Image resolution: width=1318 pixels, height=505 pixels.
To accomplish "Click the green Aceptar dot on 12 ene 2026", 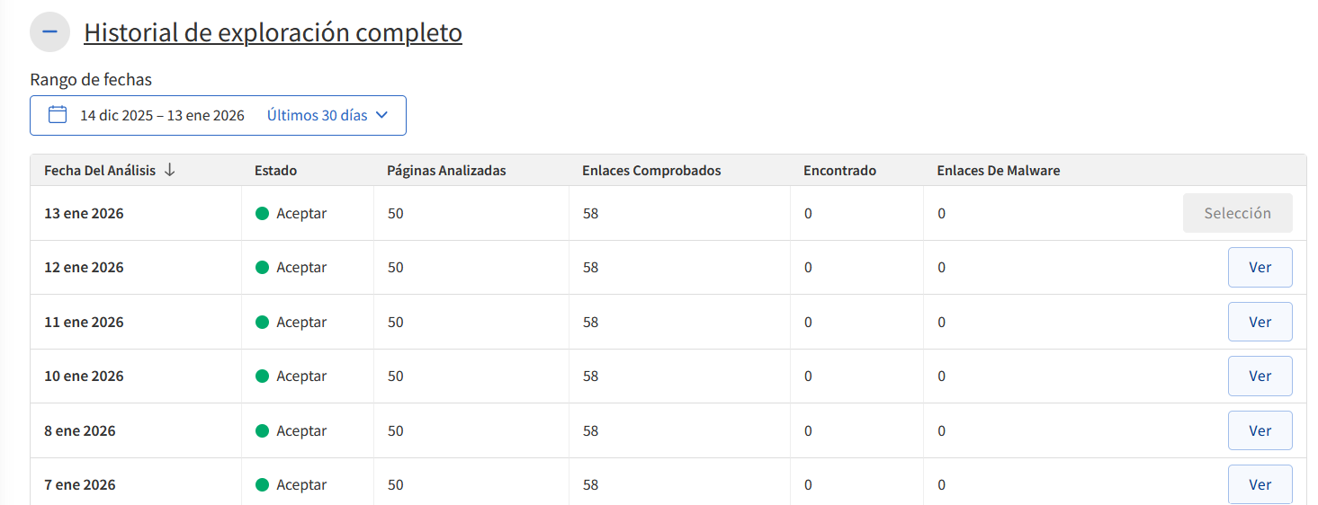I will click(263, 268).
